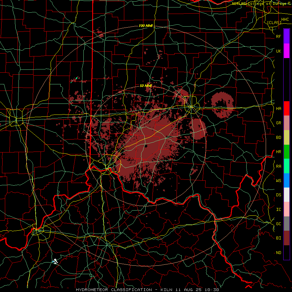Click the ND black legend swatch
This screenshot has width=292, height=292.
click(x=286, y=252)
